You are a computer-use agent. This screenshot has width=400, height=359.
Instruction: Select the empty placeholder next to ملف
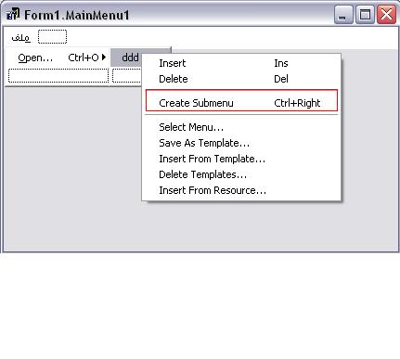(x=52, y=37)
